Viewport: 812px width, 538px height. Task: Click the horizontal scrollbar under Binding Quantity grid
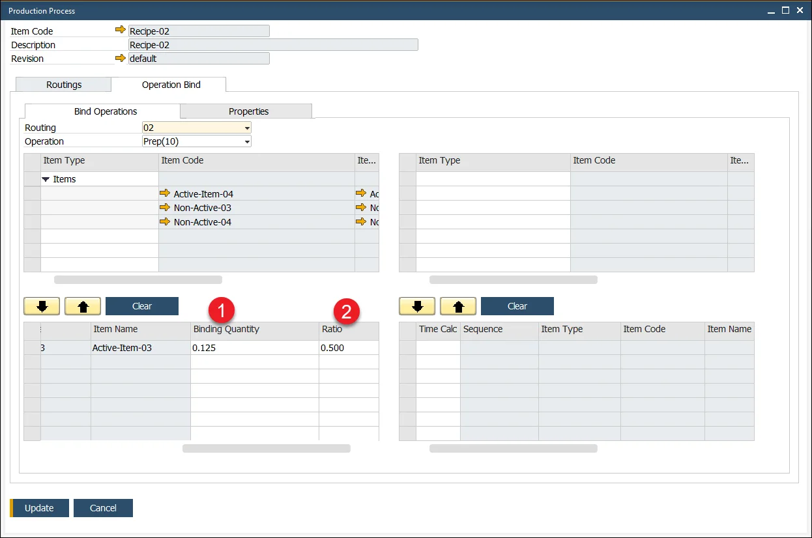[266, 448]
